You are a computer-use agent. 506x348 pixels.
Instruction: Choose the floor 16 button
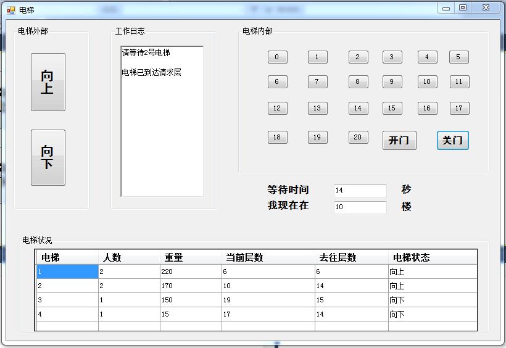427,108
